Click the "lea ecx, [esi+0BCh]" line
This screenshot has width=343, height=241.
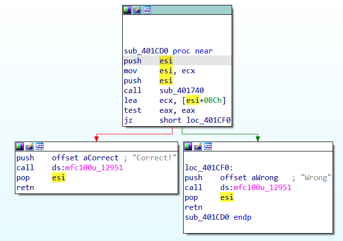tap(175, 100)
